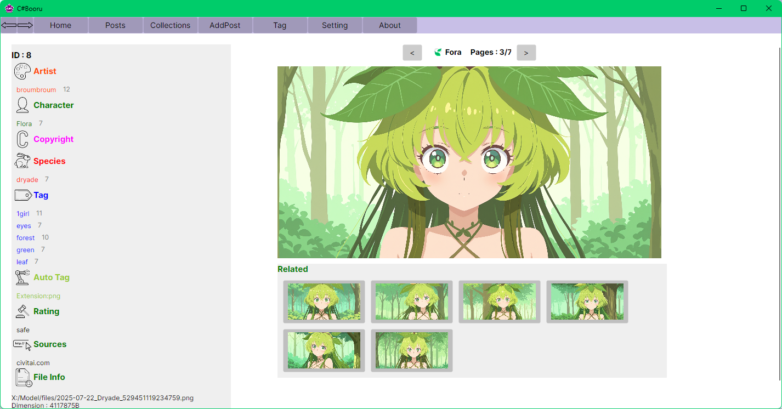Click the collection name Fora

[x=453, y=53]
